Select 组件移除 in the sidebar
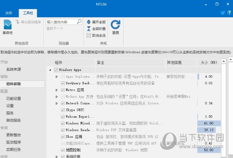 (x=22, y=84)
